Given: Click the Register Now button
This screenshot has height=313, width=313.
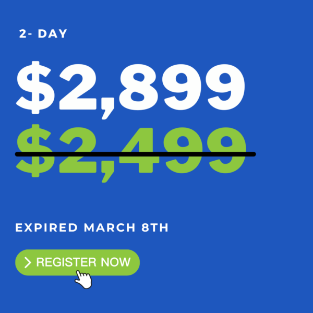Looking at the screenshot, I should tap(77, 262).
